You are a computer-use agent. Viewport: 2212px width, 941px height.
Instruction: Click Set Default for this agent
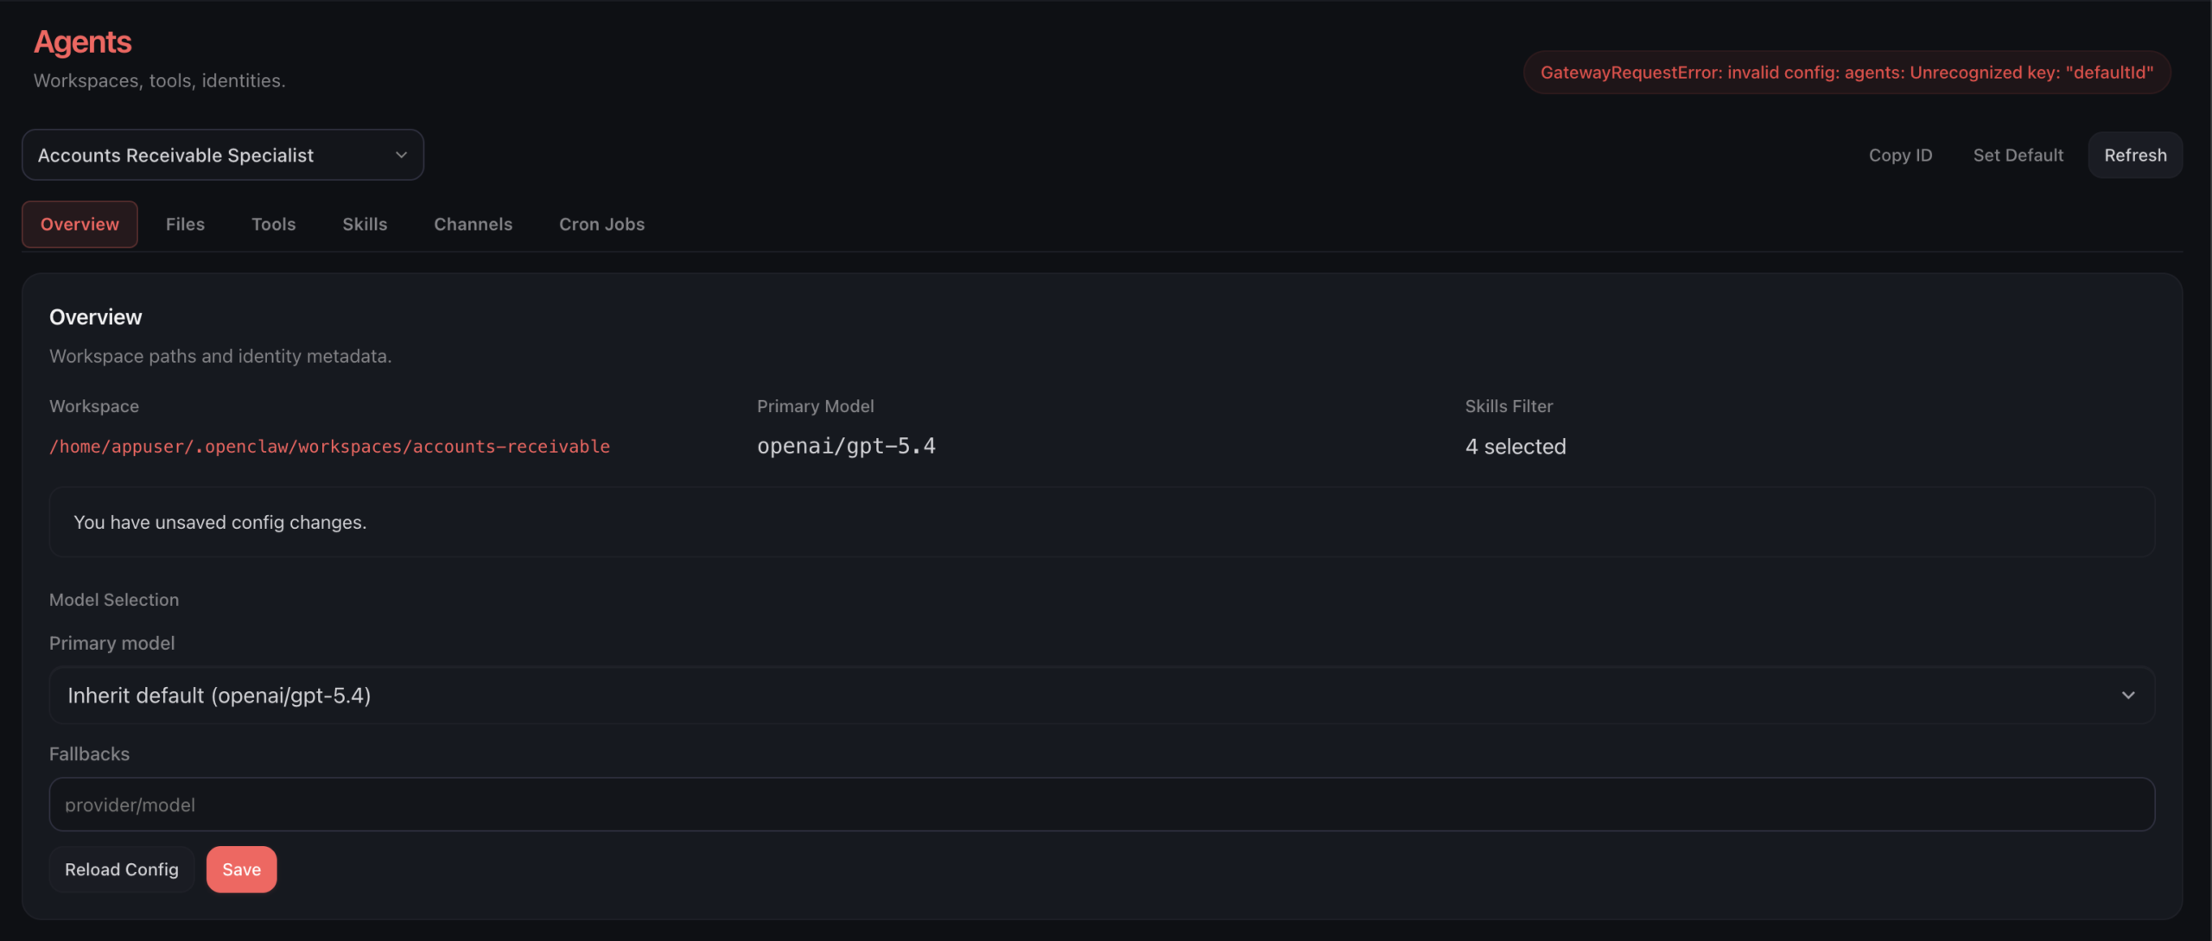(x=2018, y=155)
